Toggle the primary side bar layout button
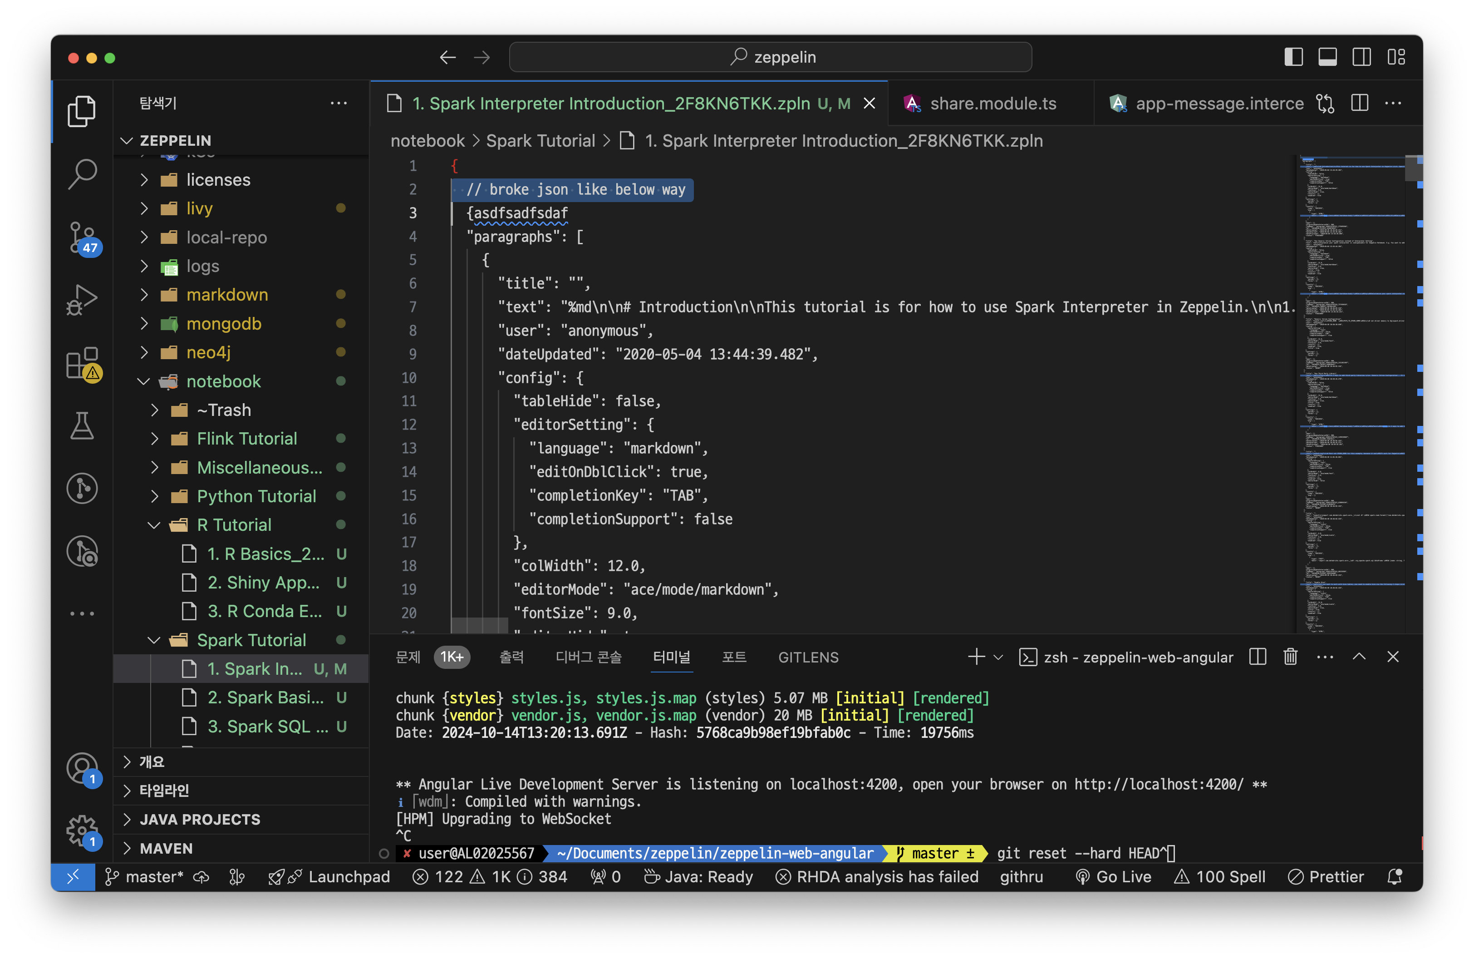The height and width of the screenshot is (959, 1474). coord(1294,58)
